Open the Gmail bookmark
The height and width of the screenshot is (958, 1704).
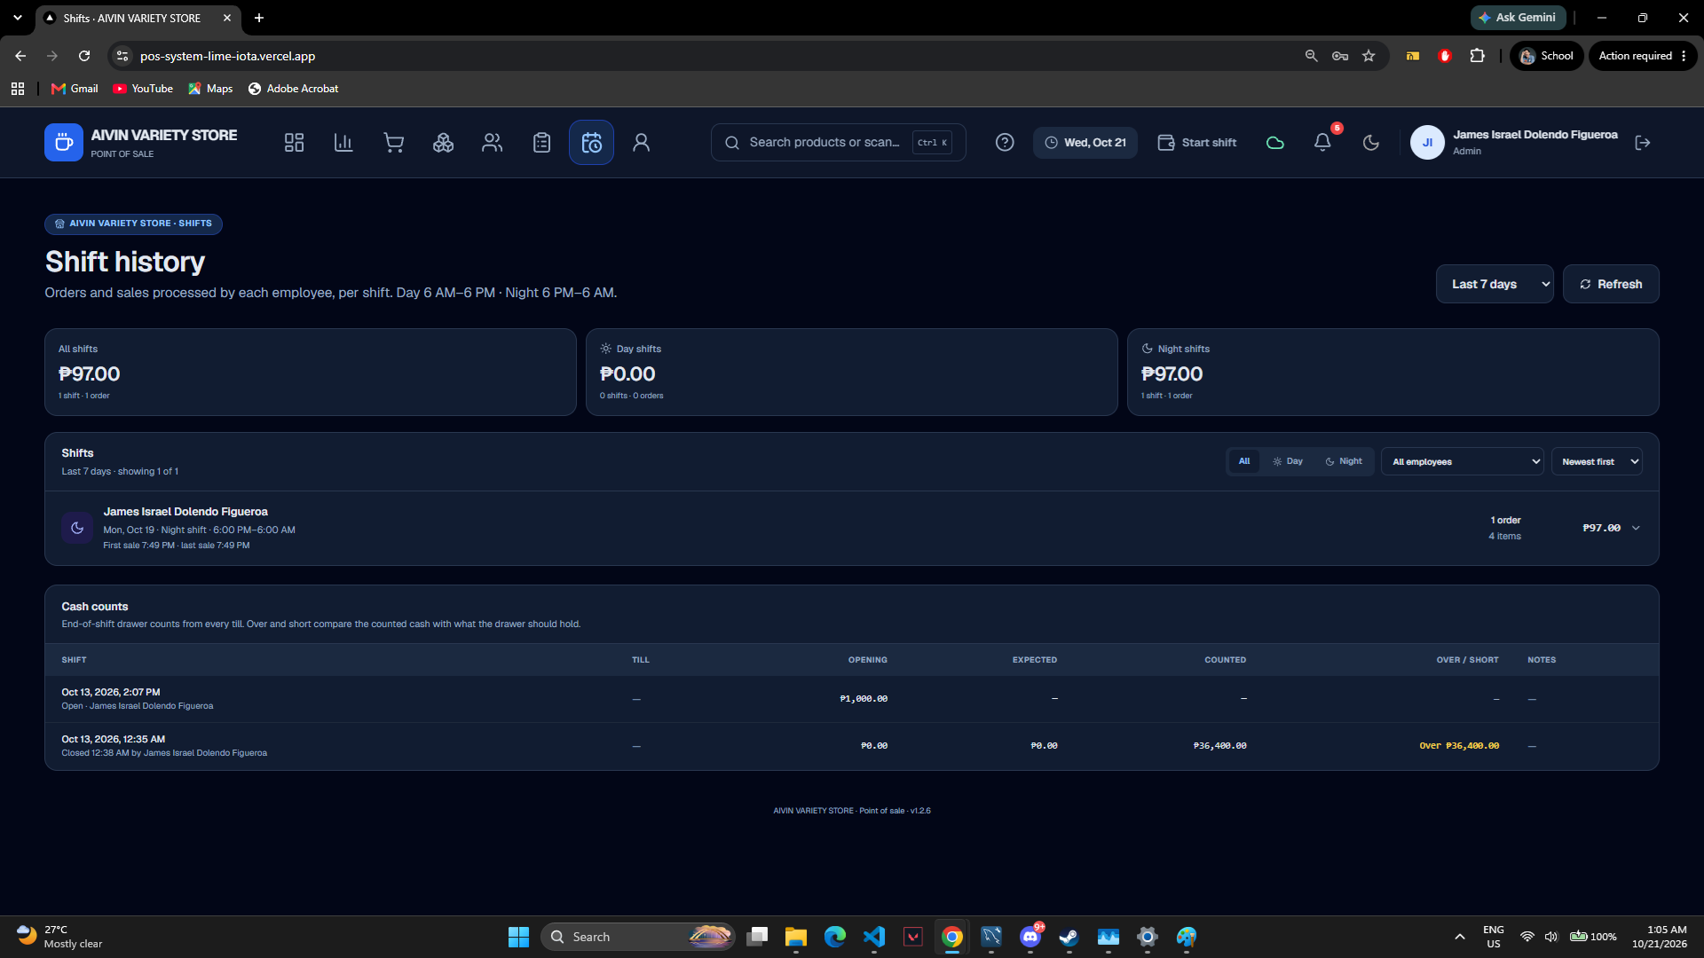75,89
